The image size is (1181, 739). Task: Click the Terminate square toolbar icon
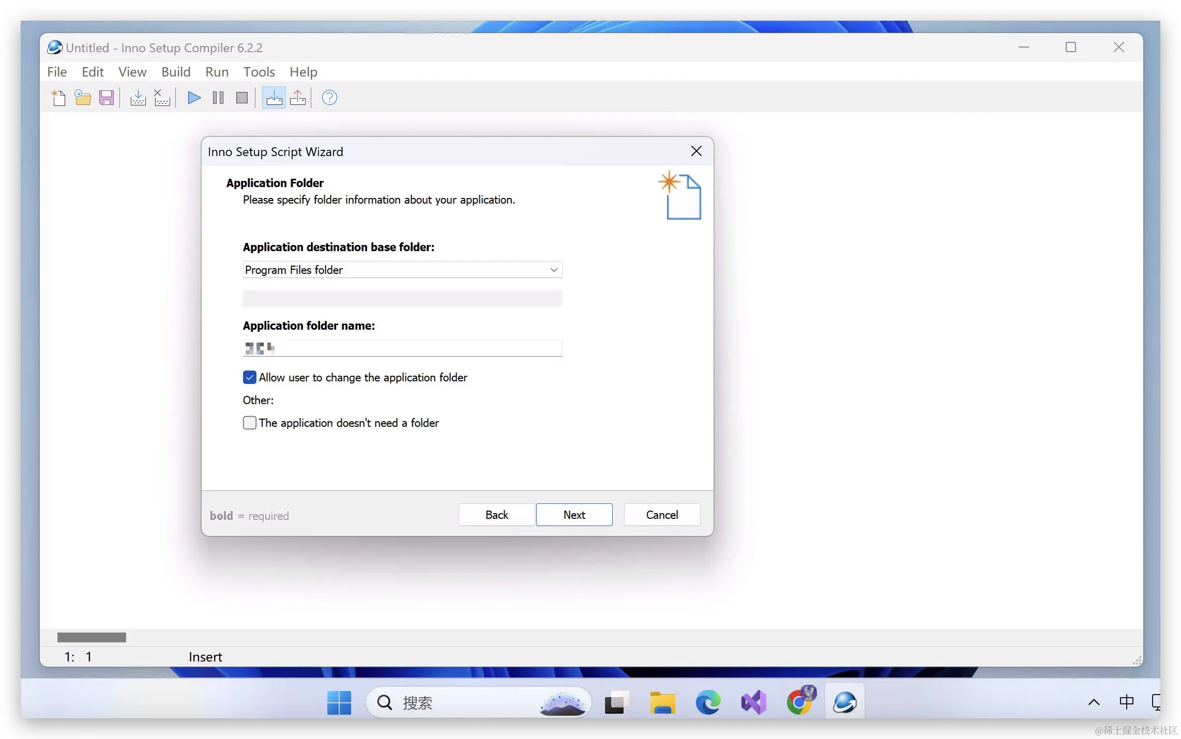pos(242,98)
